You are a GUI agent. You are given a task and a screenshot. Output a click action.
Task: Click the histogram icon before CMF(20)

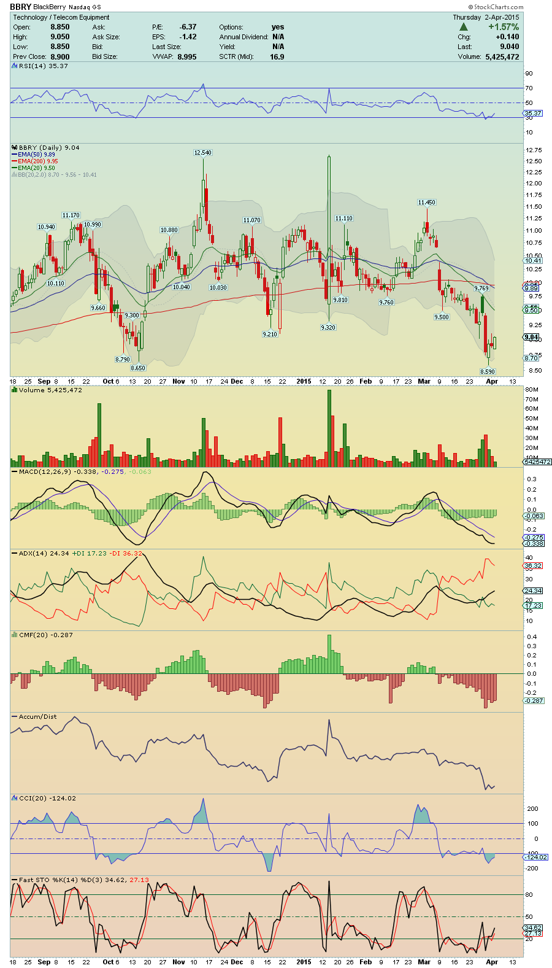point(15,635)
